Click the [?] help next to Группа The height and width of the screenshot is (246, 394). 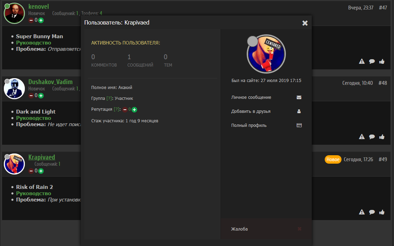109,98
